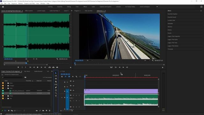Switch to Editing workspace
Screen dimensions: 204x115
click(x=69, y=7)
